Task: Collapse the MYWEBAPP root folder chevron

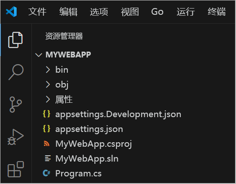Action: [x=39, y=55]
